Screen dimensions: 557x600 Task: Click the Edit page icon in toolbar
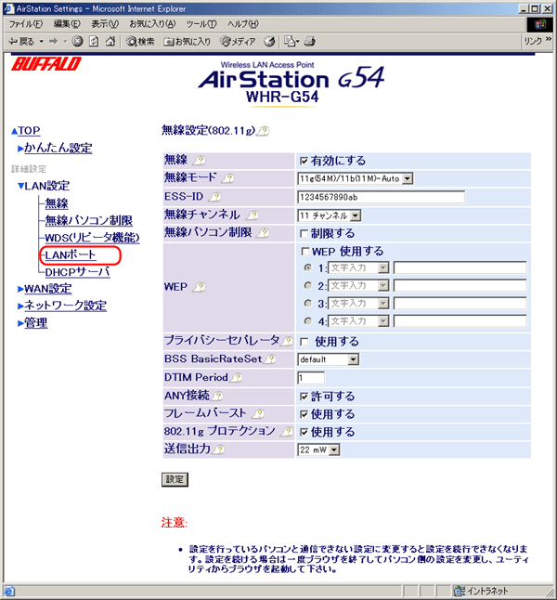click(x=291, y=41)
